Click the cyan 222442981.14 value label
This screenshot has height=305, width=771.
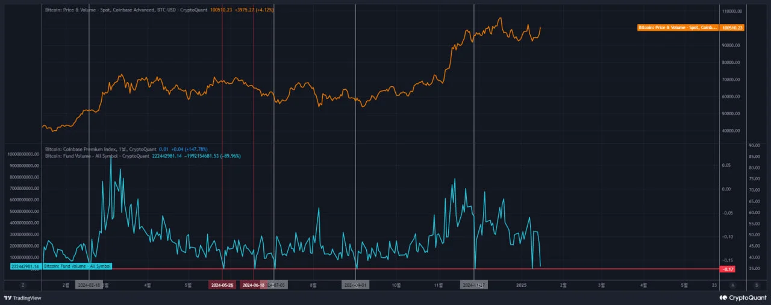click(x=25, y=266)
